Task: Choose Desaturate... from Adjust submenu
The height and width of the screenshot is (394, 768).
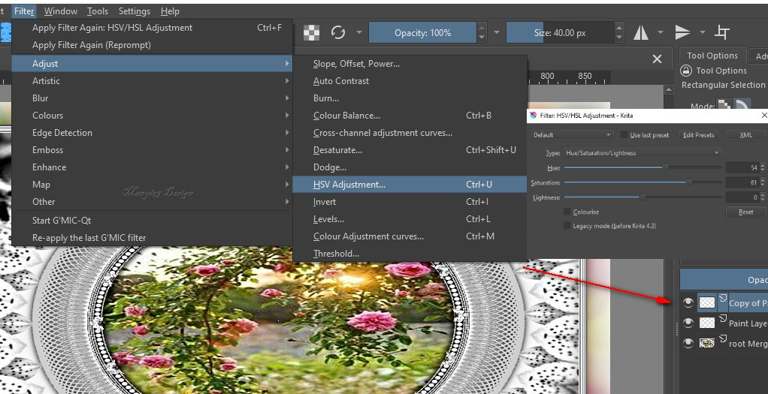Action: point(410,150)
